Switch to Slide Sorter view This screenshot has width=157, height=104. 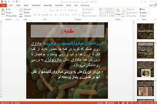[123, 103]
